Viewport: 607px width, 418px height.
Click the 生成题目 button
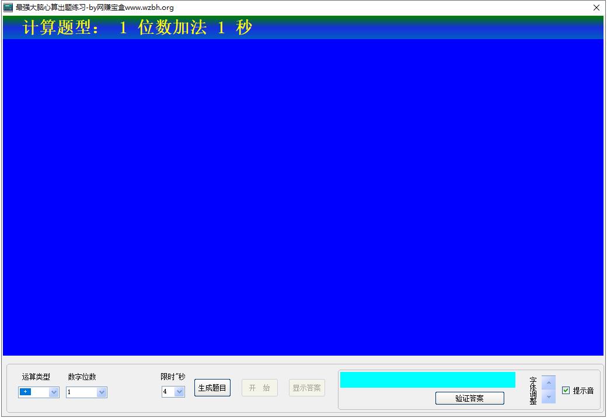212,388
